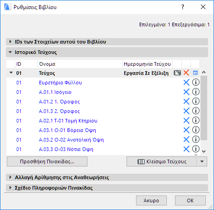Click the Προσθήκη Πινακίδας... button
Screen dimensions: 214x210
pyautogui.click(x=47, y=161)
